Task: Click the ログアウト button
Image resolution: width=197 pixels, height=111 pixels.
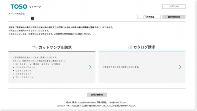Action: click(x=174, y=6)
